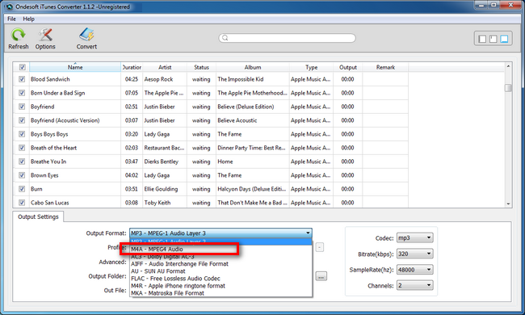Sort by the Album column header
The height and width of the screenshot is (315, 525).
click(x=253, y=67)
